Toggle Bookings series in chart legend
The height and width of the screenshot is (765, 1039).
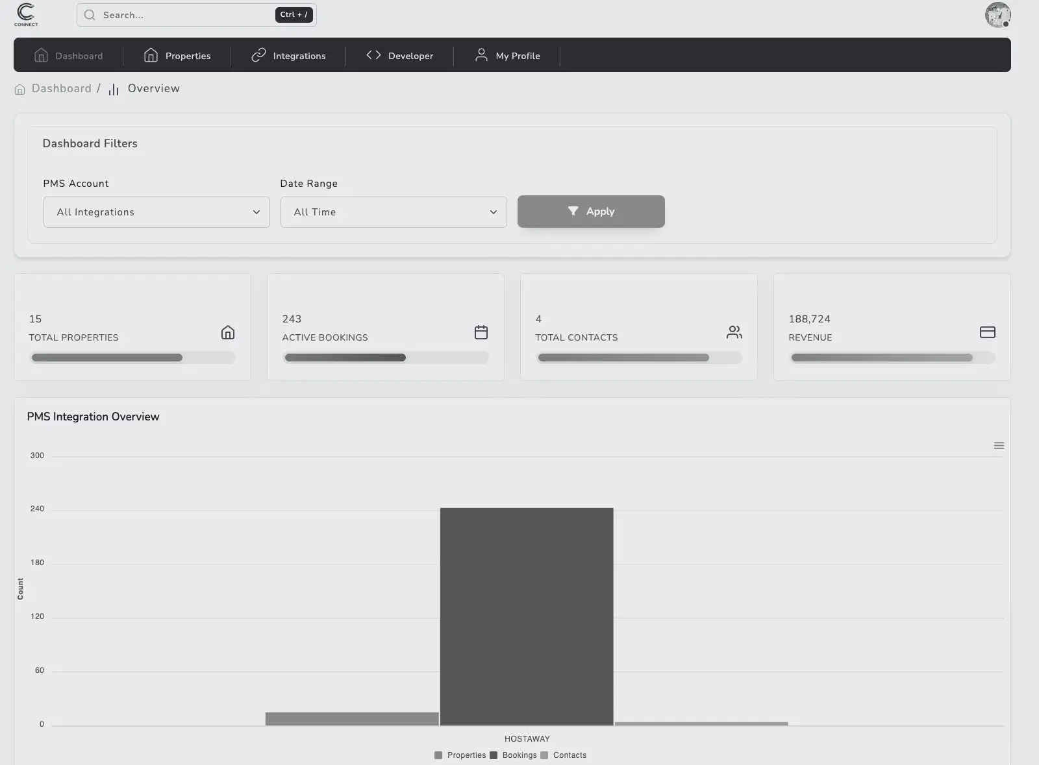514,755
